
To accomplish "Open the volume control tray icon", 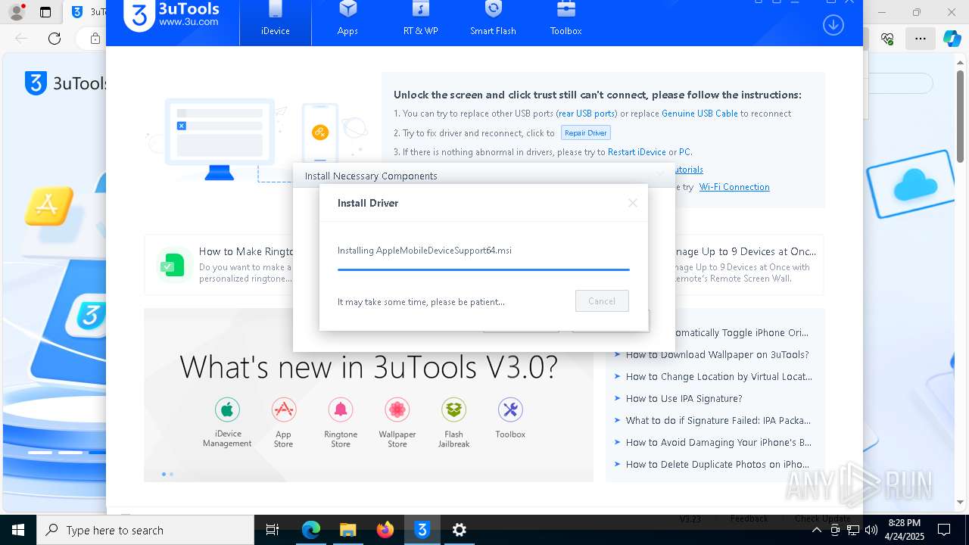I will pyautogui.click(x=871, y=530).
